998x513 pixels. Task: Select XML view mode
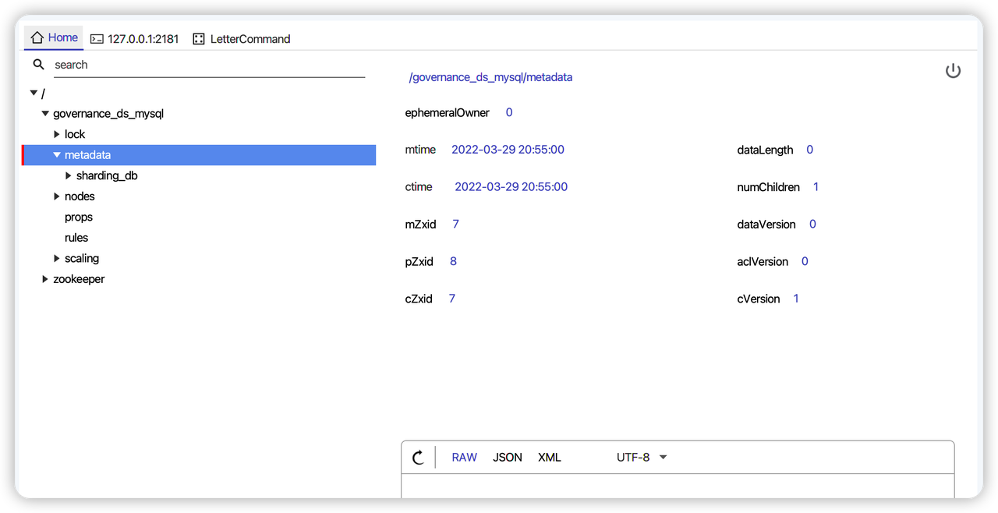(x=550, y=458)
